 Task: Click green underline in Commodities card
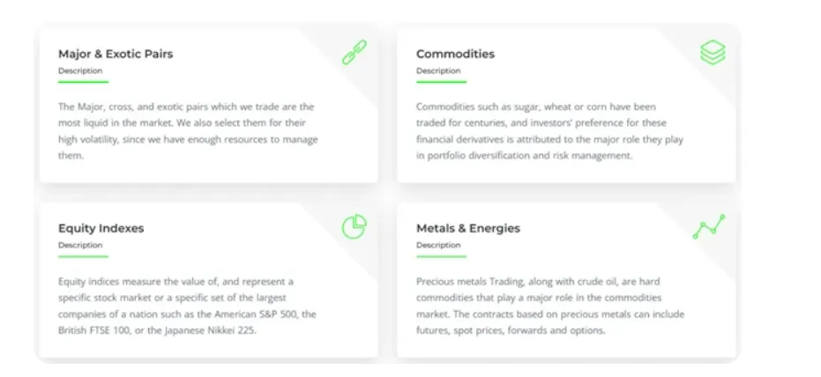[x=441, y=82]
